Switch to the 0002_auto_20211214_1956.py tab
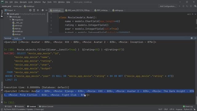The width and height of the screenshot is (197, 111). [78, 10]
